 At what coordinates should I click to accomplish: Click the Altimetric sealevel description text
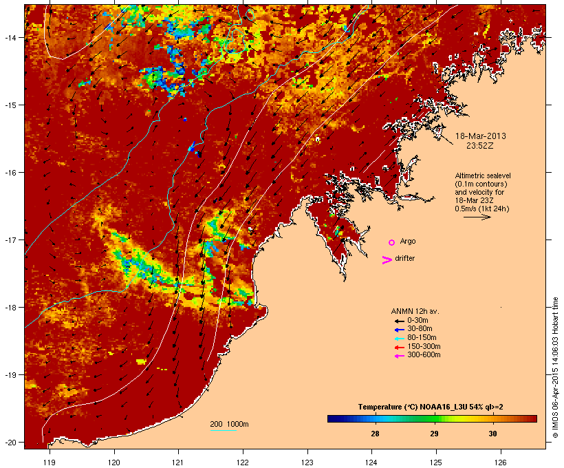click(x=483, y=192)
